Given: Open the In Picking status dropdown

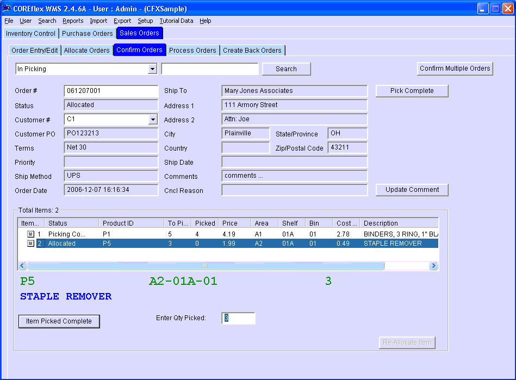Looking at the screenshot, I should pos(152,69).
